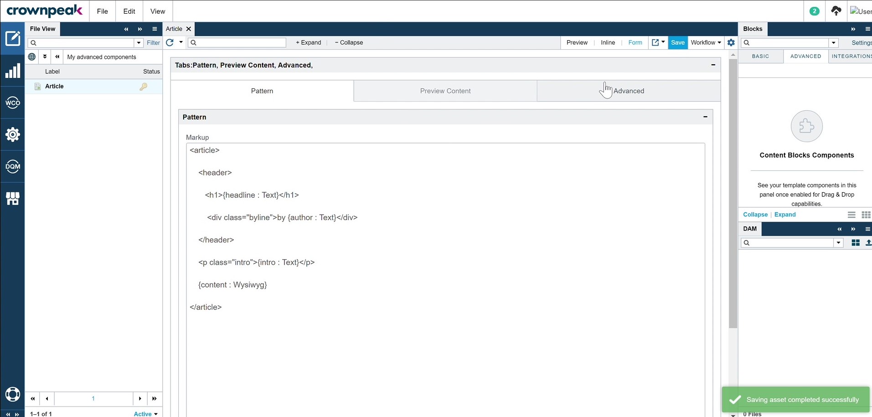
Task: Close the Article tab
Action: click(x=189, y=29)
